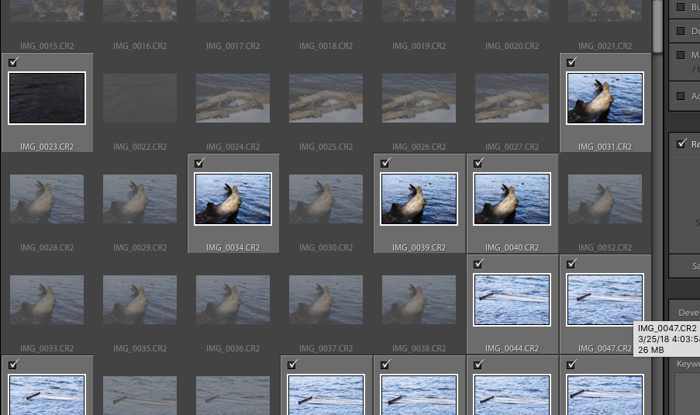Tick the 'Bu' checkbox in the right panel

(x=681, y=7)
